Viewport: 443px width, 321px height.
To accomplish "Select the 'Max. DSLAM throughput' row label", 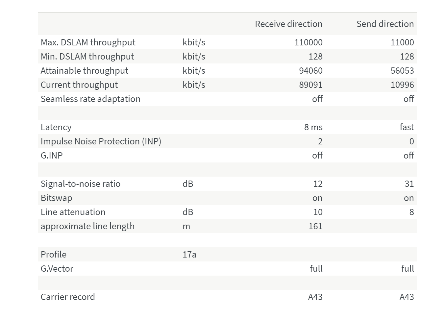I will point(88,42).
